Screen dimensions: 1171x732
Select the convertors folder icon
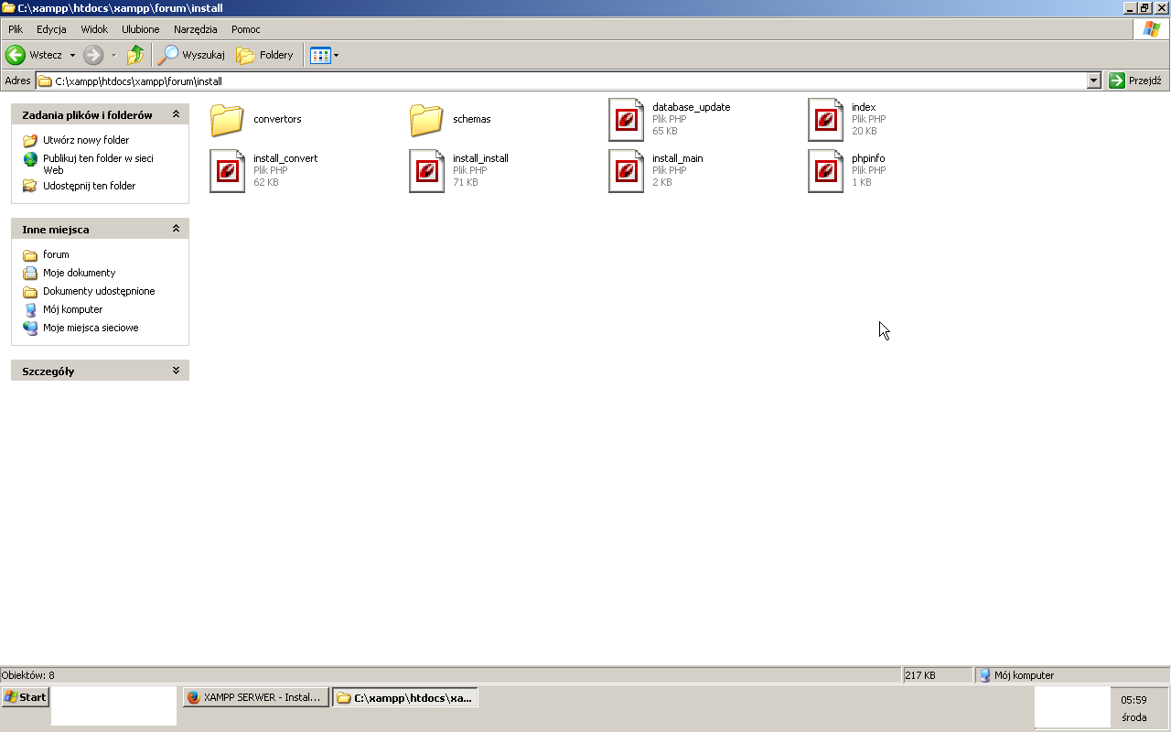click(227, 119)
